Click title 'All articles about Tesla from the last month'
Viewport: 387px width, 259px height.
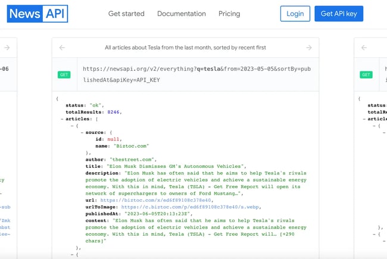(x=185, y=48)
